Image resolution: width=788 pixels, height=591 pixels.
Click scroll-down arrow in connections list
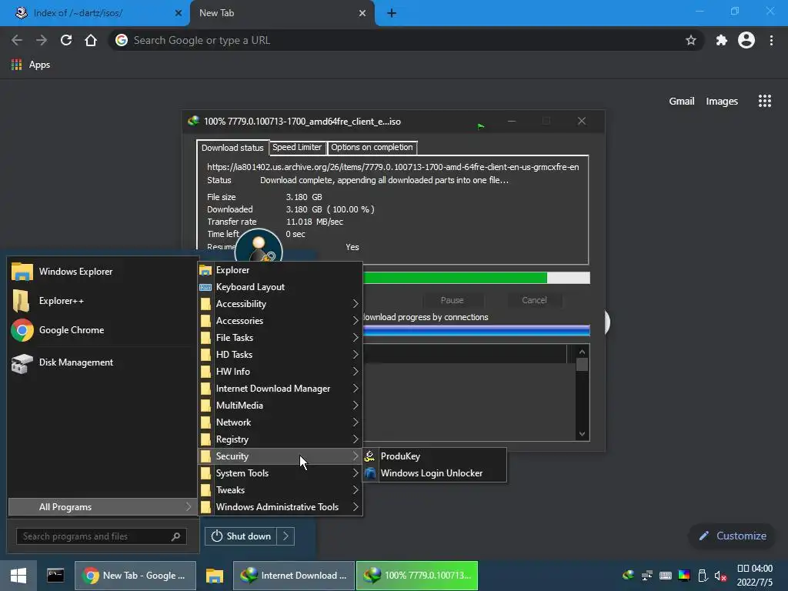click(582, 434)
